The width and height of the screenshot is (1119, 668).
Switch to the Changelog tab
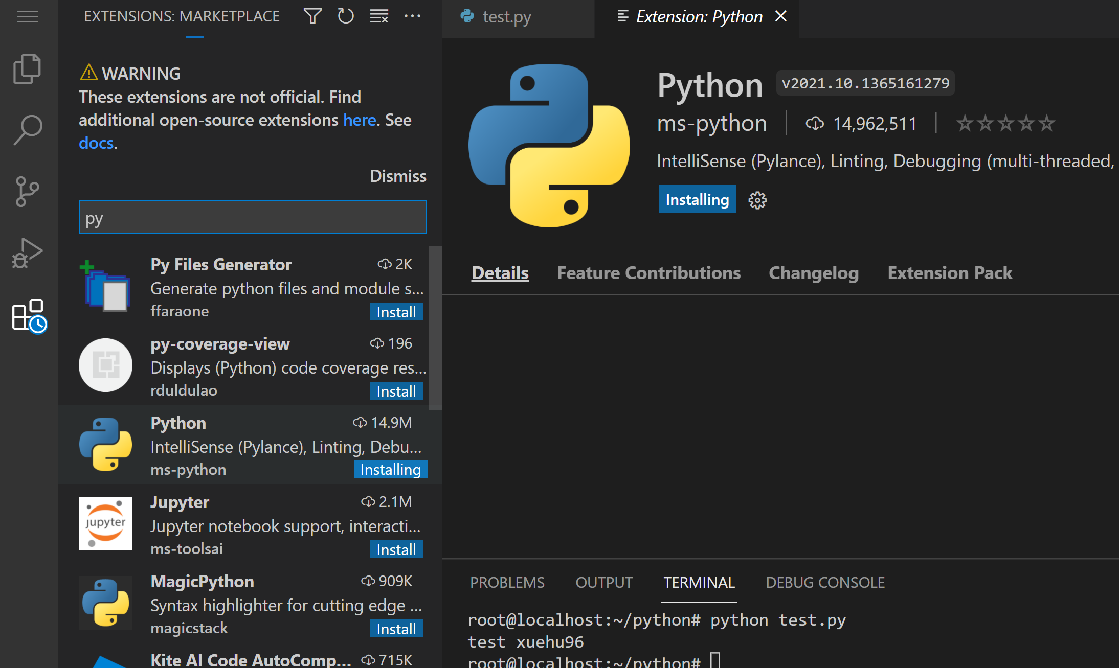(x=814, y=273)
